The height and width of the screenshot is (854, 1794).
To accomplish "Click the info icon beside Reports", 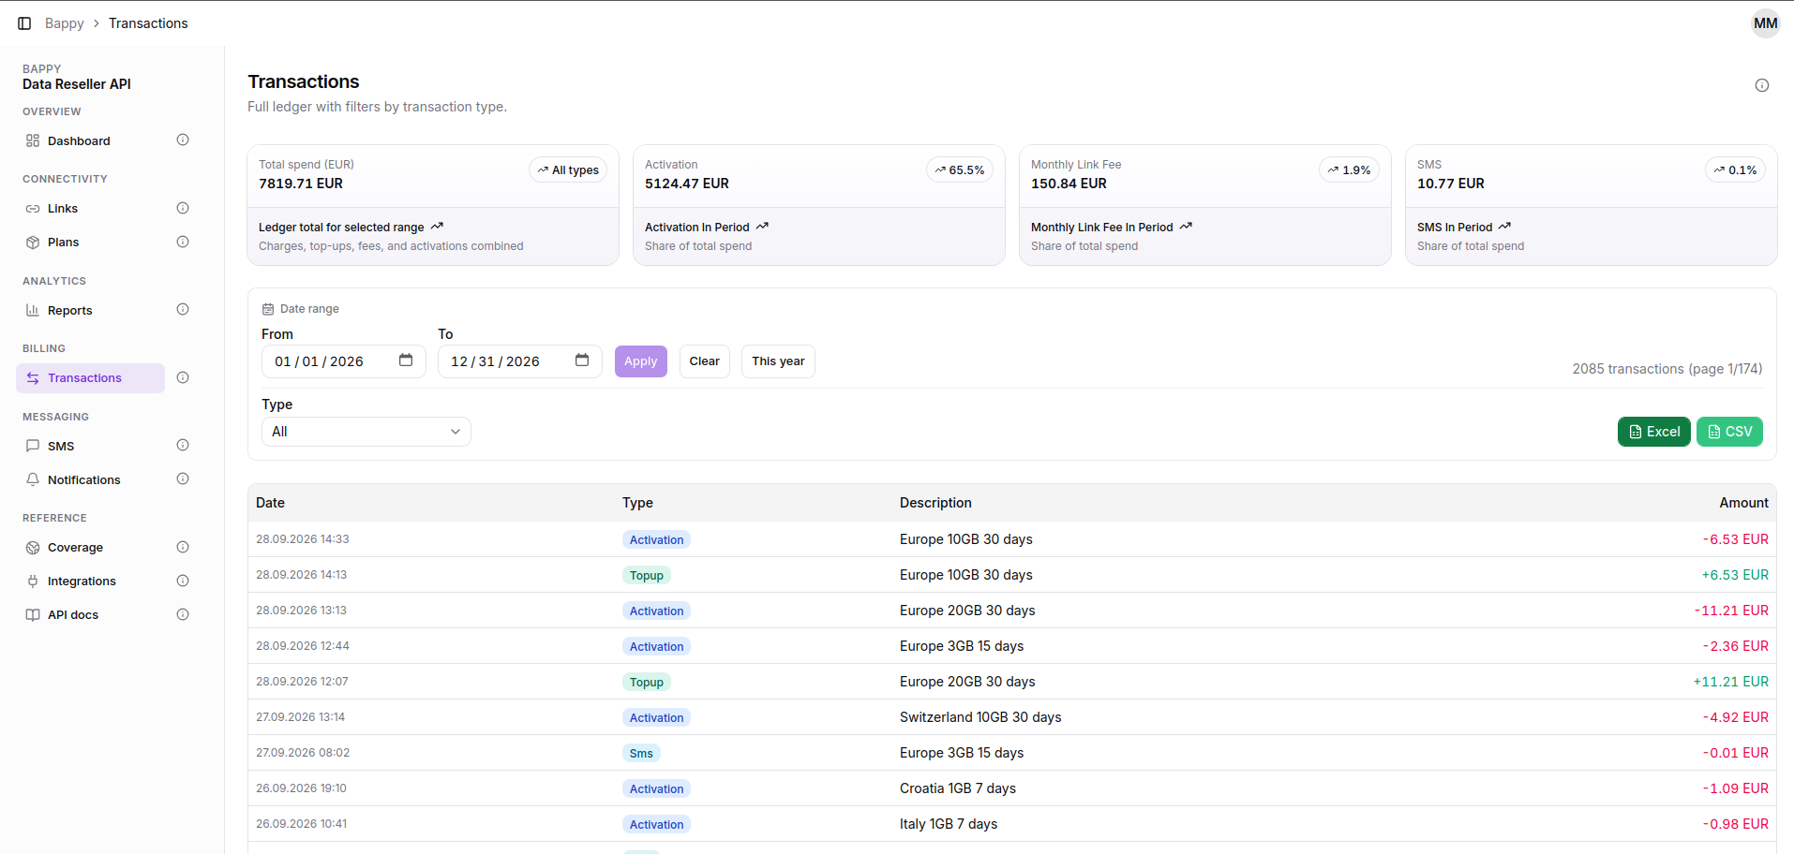I will click(x=183, y=310).
